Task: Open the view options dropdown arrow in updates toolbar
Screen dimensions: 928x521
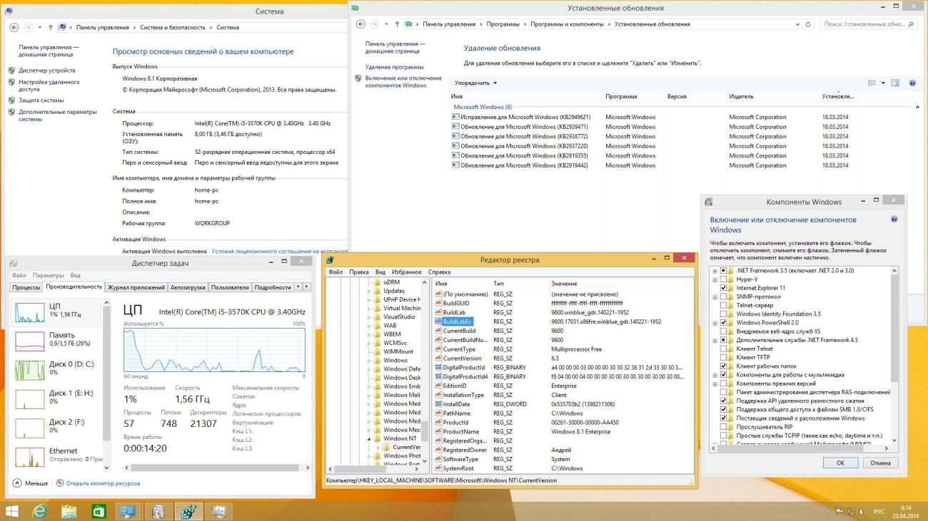Action: click(x=883, y=83)
